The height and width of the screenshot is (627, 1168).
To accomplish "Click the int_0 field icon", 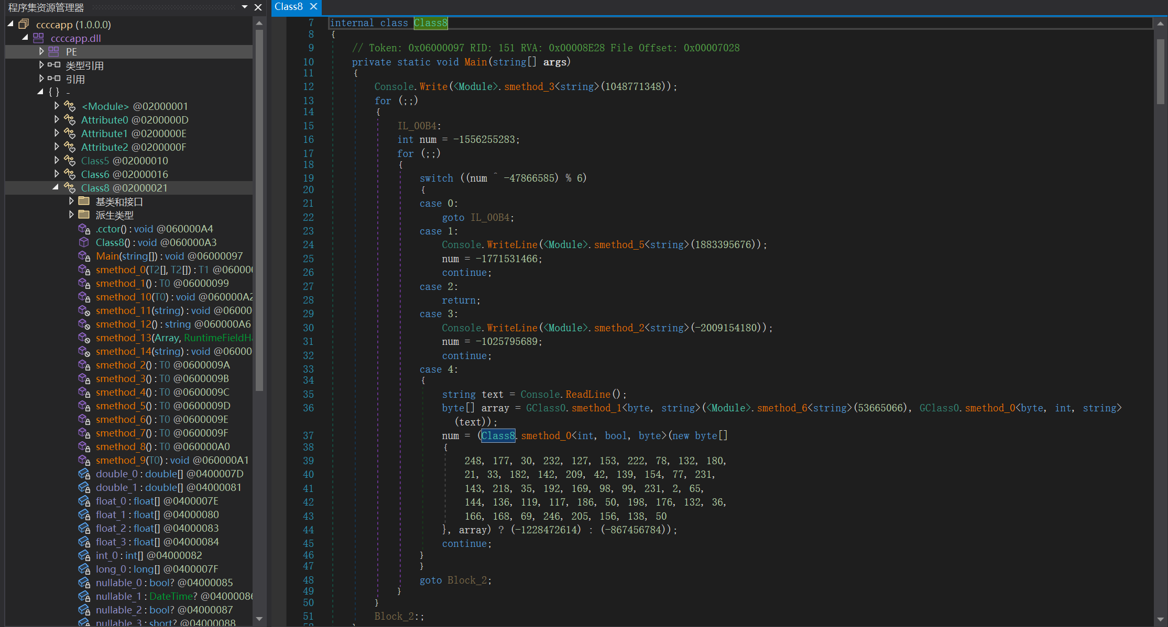I will (x=84, y=555).
